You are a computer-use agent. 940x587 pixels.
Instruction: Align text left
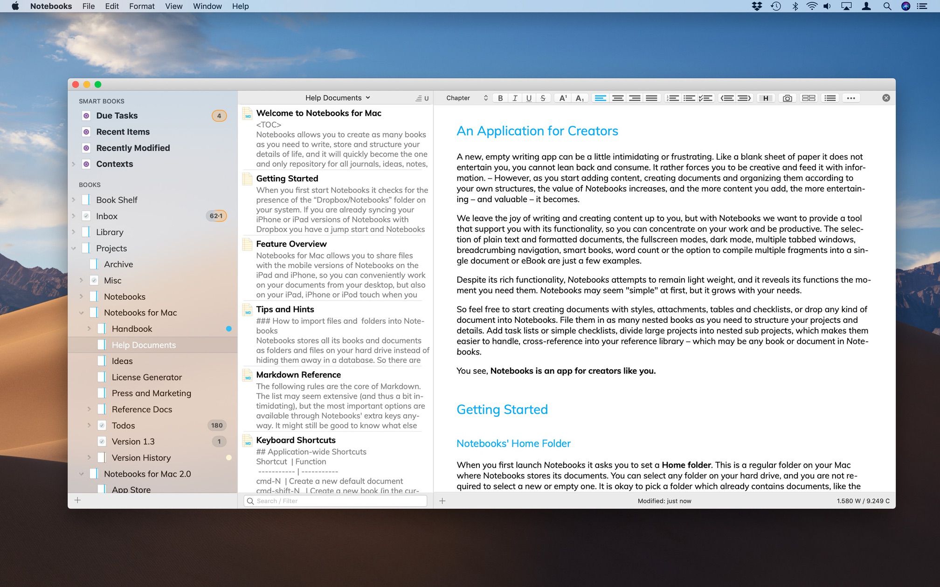tap(601, 98)
